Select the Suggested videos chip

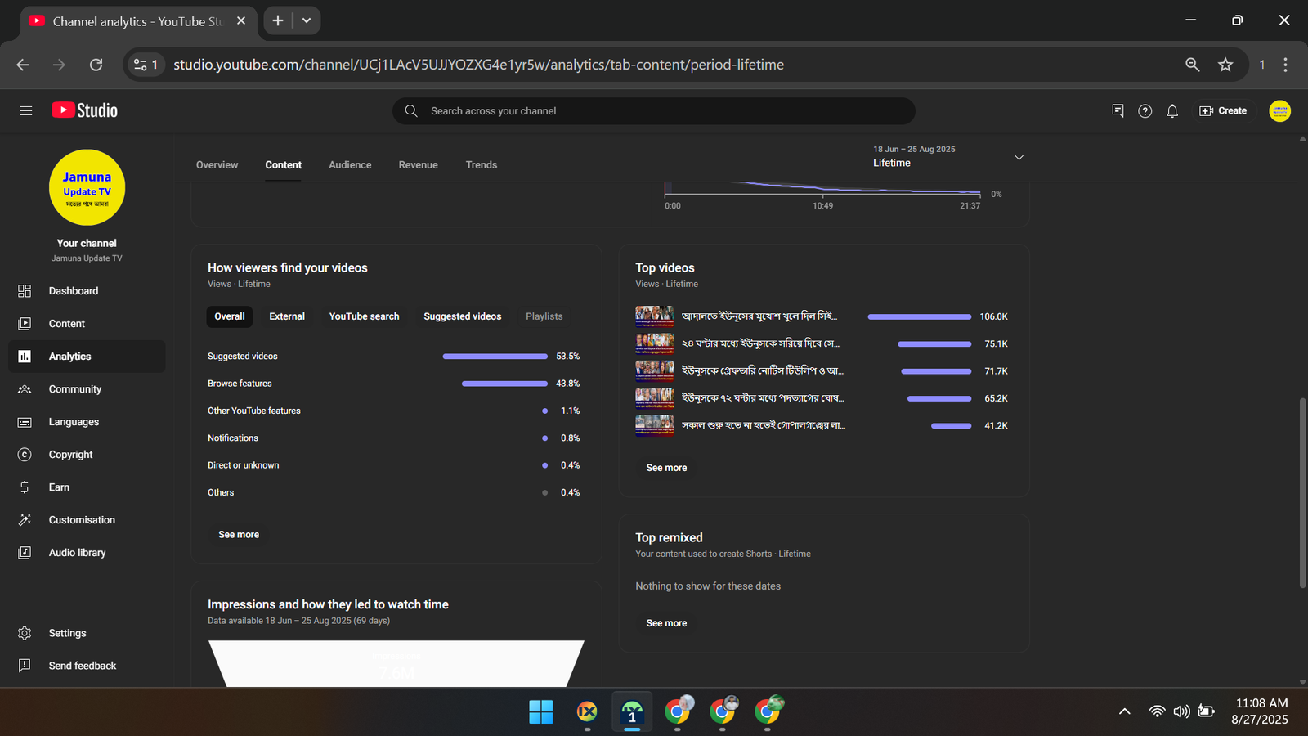click(462, 316)
